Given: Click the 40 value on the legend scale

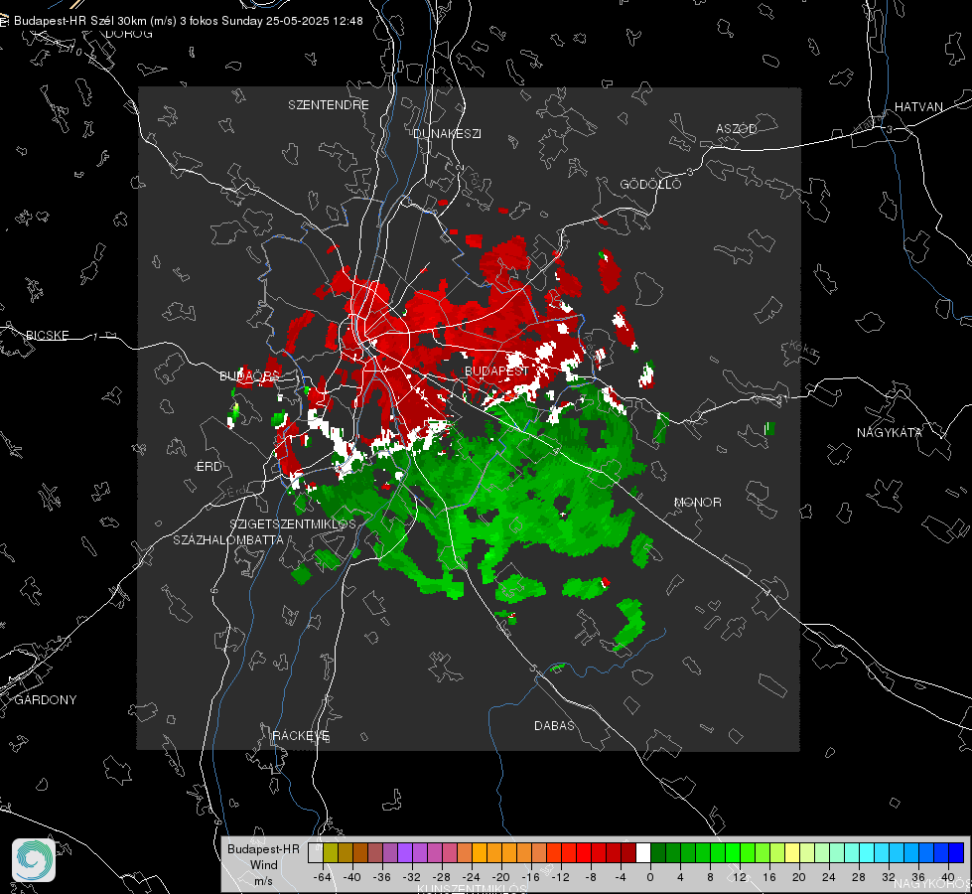Looking at the screenshot, I should tap(948, 877).
